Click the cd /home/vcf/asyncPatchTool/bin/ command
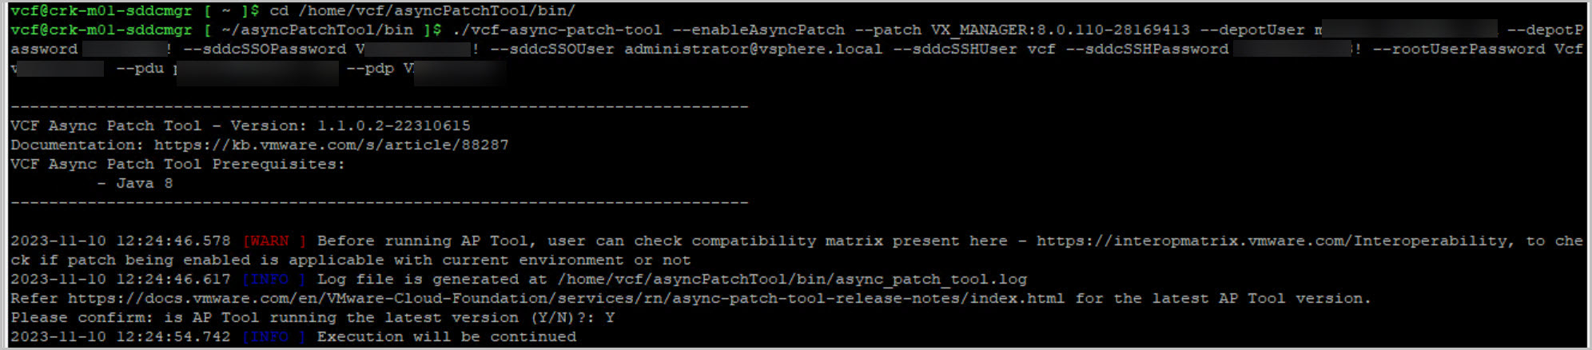The width and height of the screenshot is (1592, 350). pyautogui.click(x=422, y=10)
